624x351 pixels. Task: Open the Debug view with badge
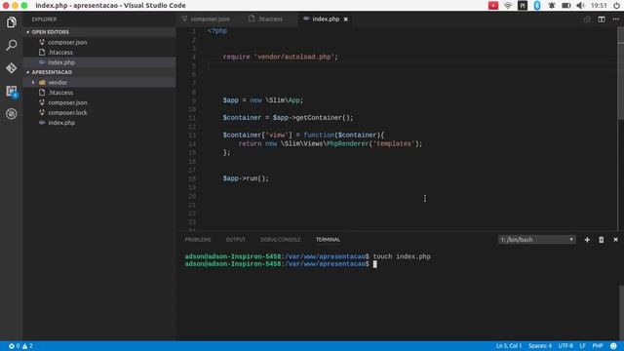[x=11, y=92]
